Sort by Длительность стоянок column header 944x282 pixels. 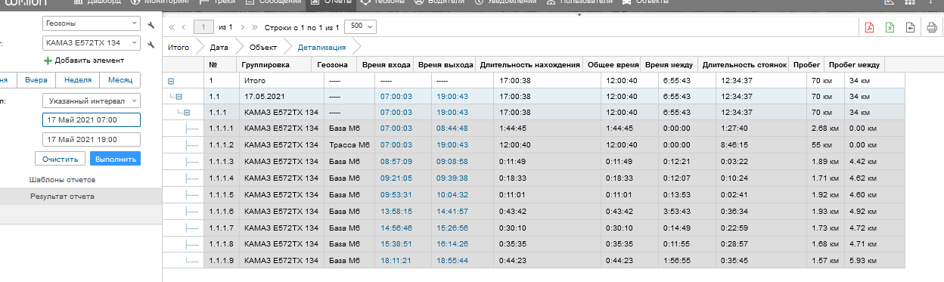click(744, 65)
